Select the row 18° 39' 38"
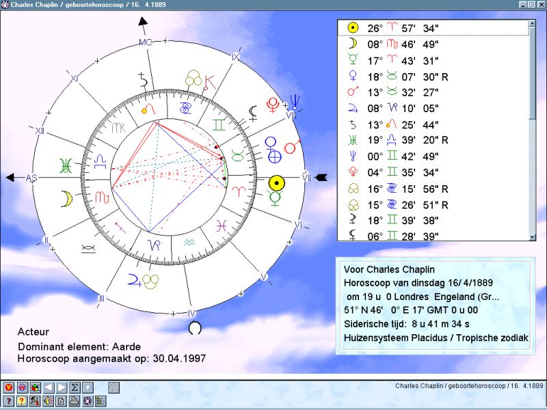 pos(433,220)
